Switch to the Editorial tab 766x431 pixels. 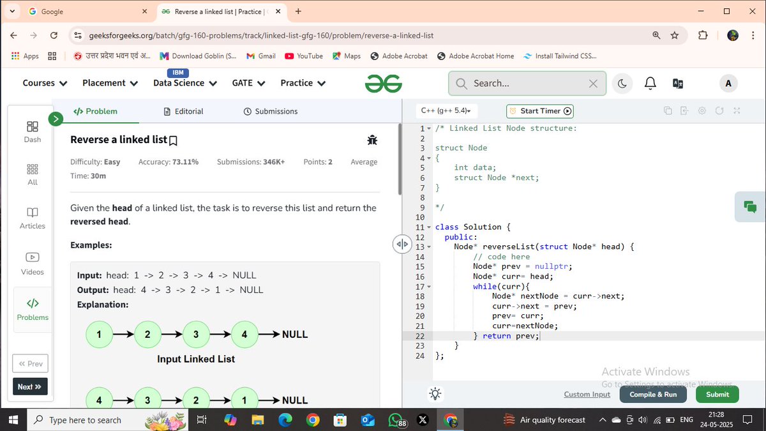[184, 111]
